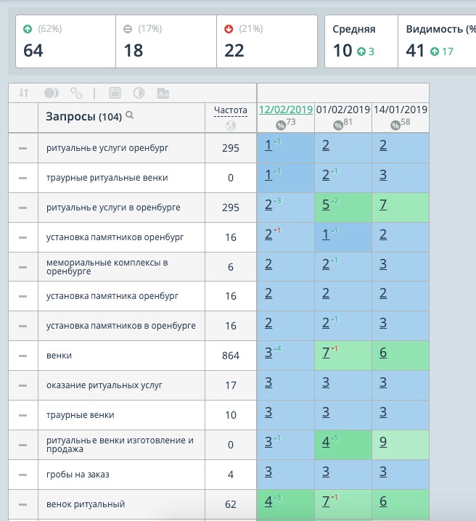Click the minus marker for 'венки' row

pos(23,356)
